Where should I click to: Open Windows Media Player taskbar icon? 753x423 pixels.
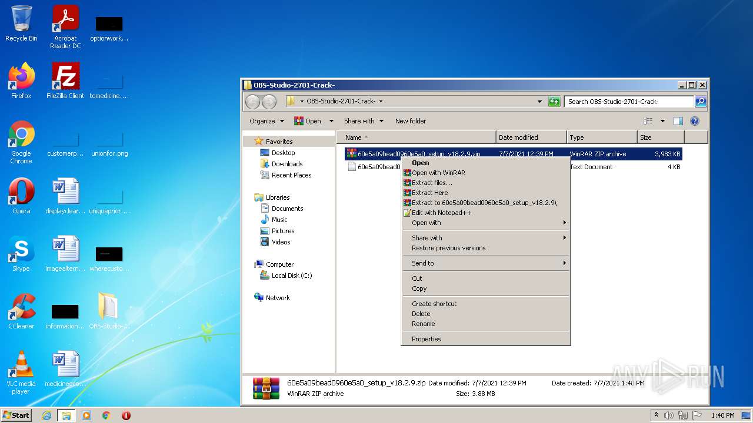[x=86, y=415]
